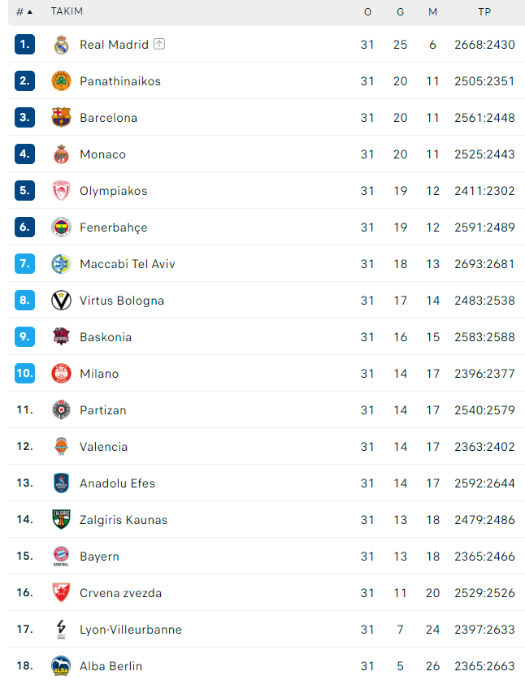525x680 pixels.
Task: Click the promotion arrow icon beside Real Madrid
Action: click(159, 44)
